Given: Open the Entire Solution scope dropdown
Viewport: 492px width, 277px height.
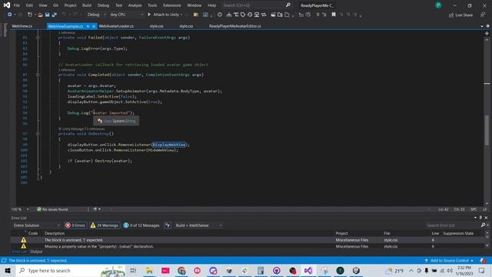Looking at the screenshot, I should 36,225.
